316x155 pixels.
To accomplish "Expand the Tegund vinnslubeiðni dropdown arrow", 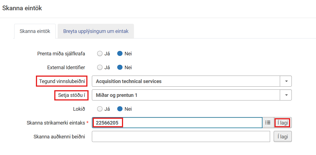I will click(286, 81).
